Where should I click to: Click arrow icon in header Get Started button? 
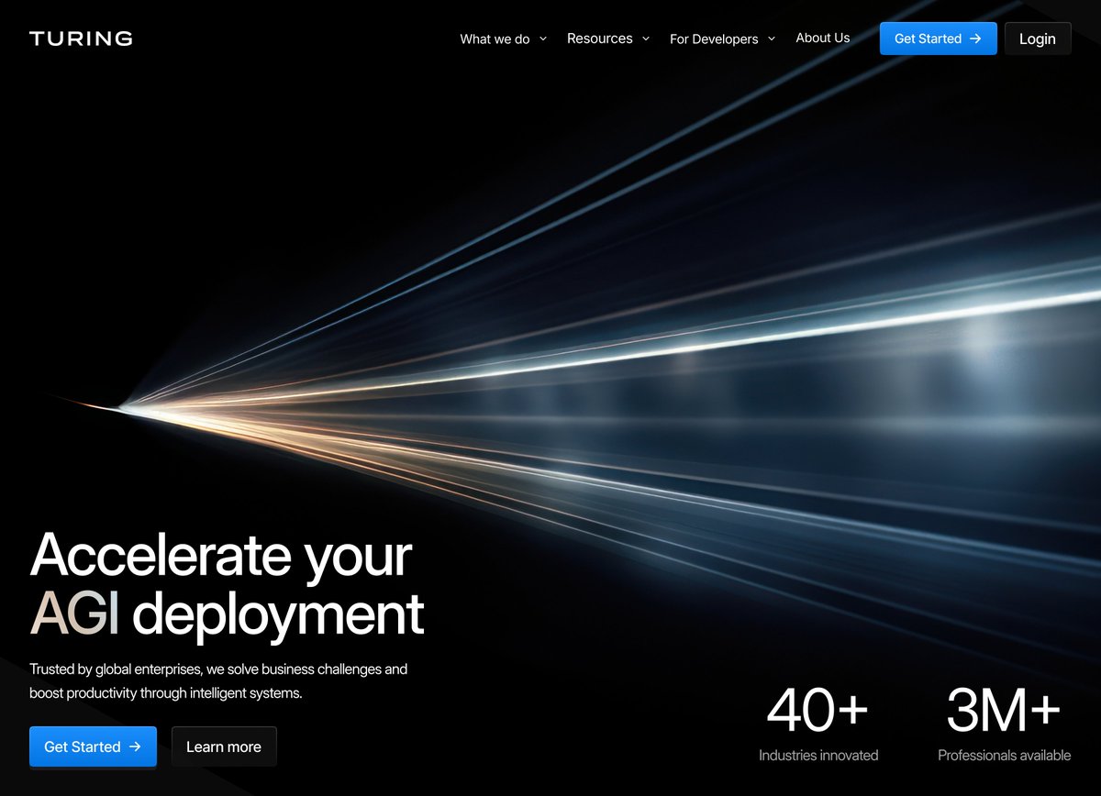click(x=976, y=39)
